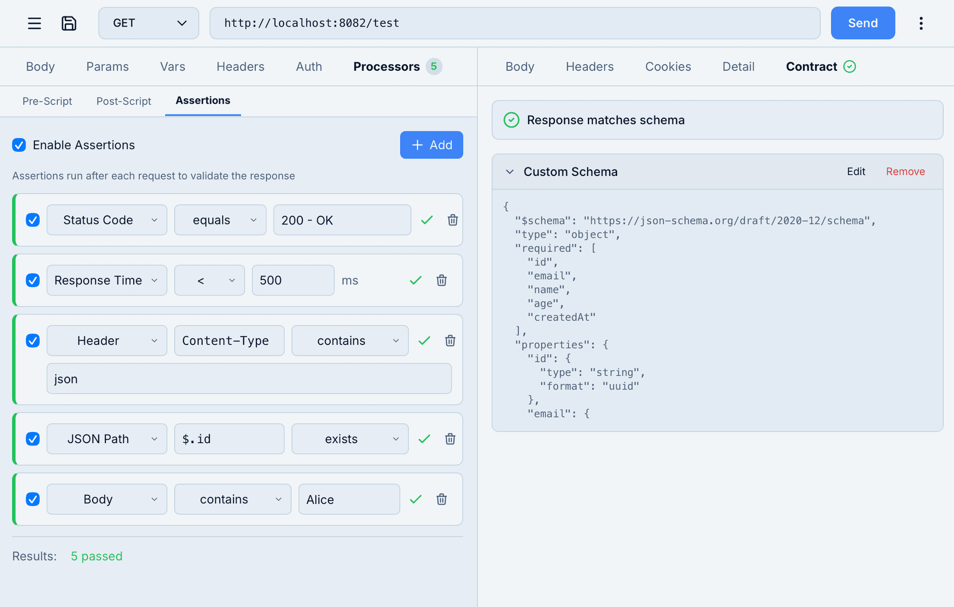Delete the Body contains Alice assertion
Viewport: 954px width, 607px height.
441,499
